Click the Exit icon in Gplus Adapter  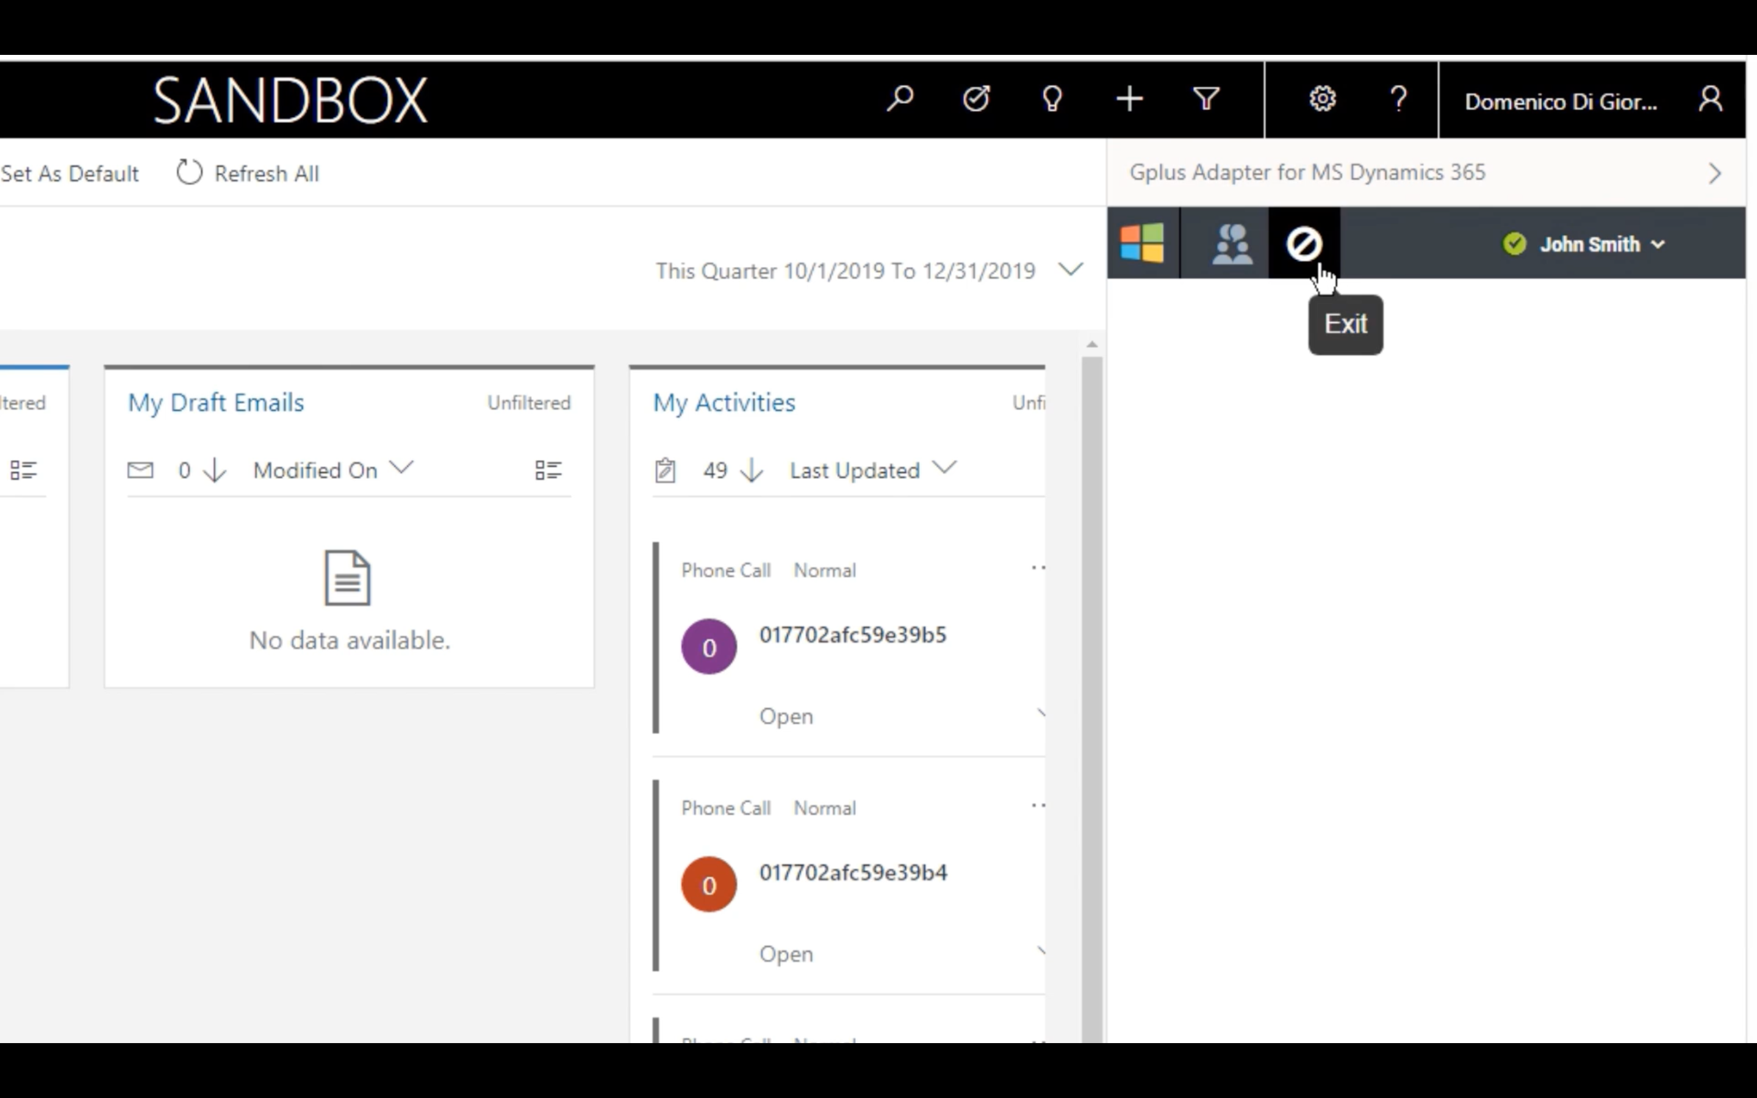point(1304,243)
